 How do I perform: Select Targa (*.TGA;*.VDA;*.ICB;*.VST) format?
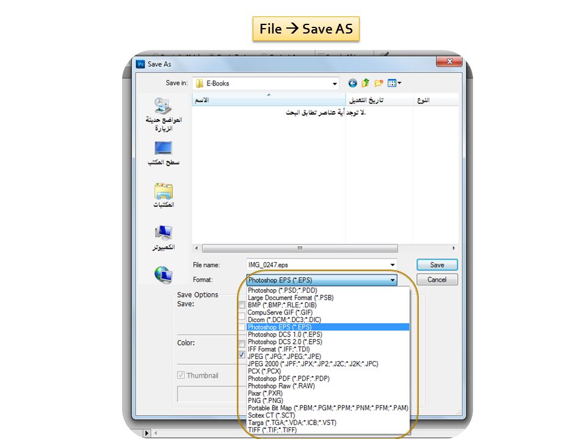328,423
